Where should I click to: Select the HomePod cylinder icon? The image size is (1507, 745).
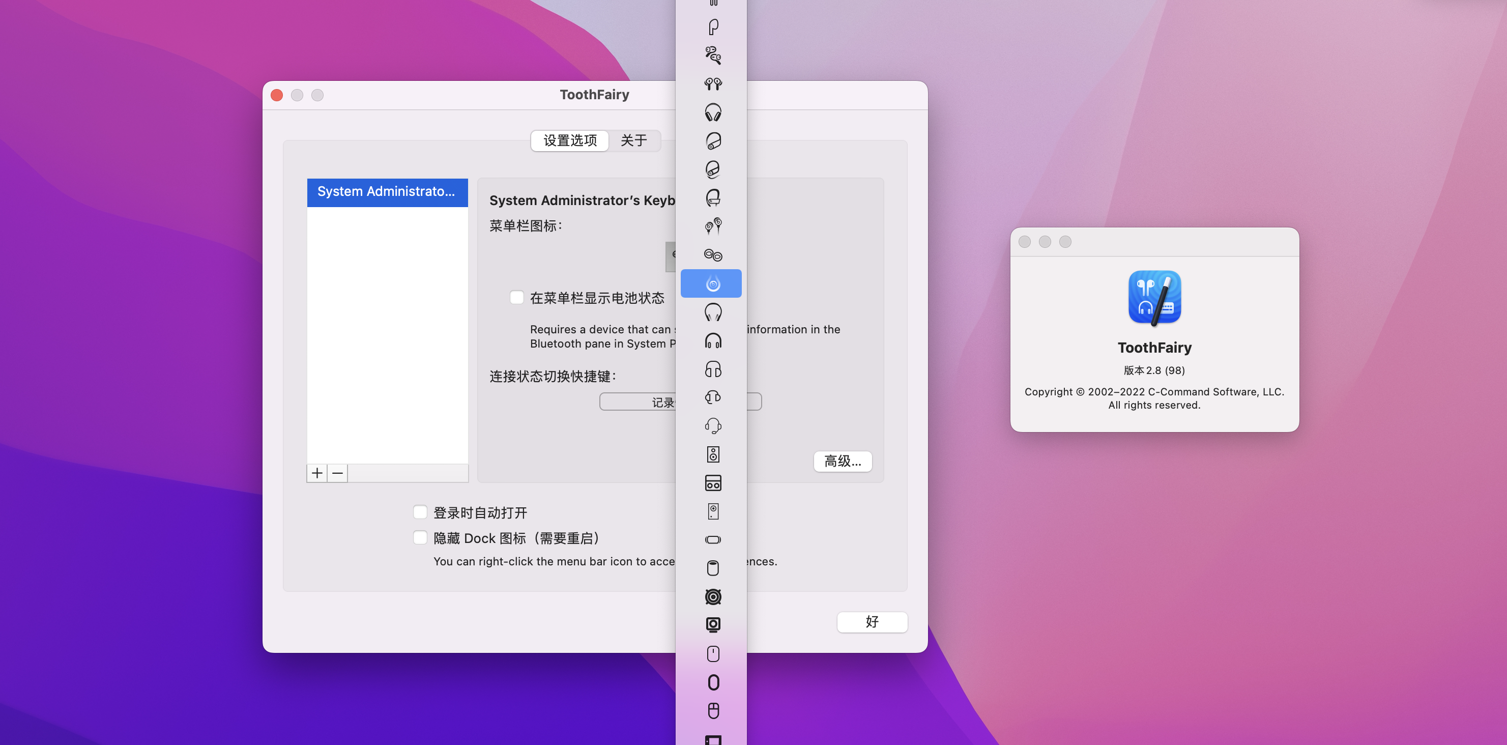(x=713, y=568)
